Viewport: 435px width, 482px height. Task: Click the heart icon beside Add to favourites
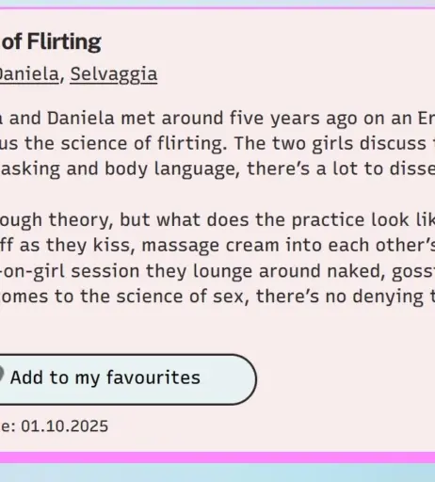(1, 374)
